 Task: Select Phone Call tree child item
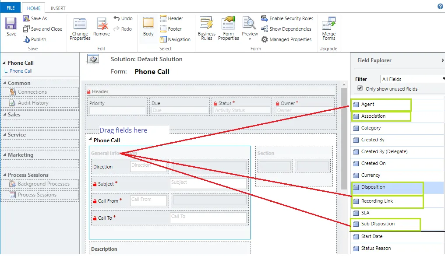click(x=21, y=71)
